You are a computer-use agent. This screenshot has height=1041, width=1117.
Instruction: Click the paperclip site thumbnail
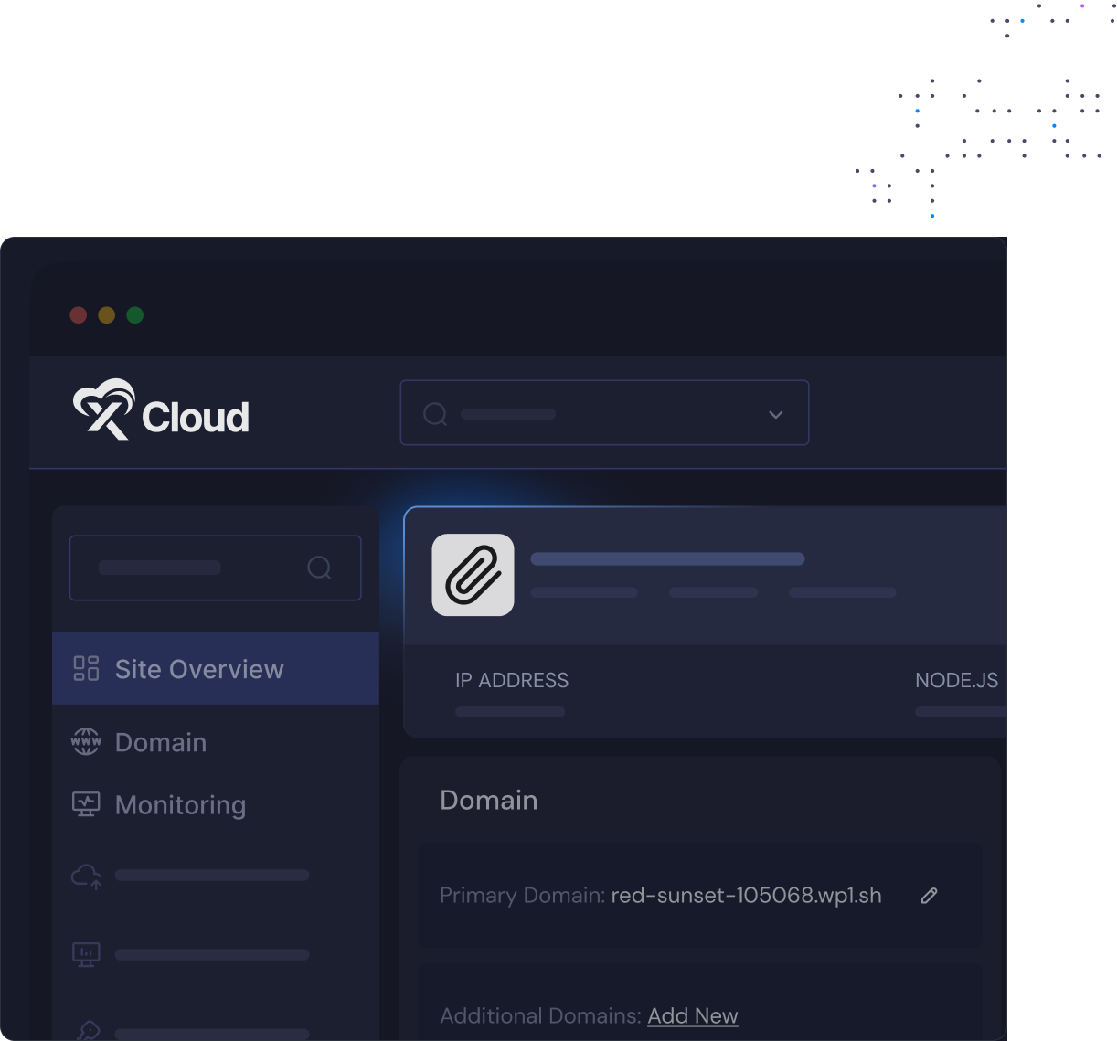(473, 575)
